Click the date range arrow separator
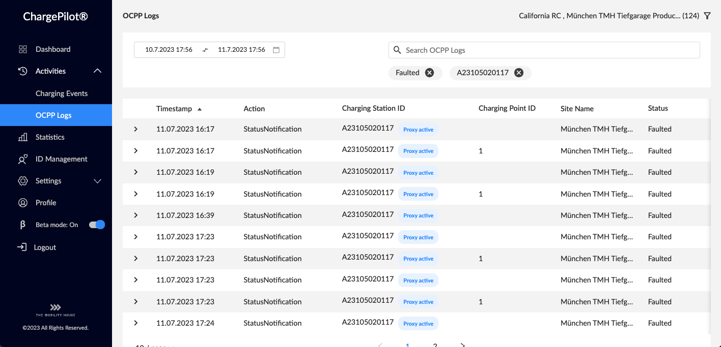 205,50
